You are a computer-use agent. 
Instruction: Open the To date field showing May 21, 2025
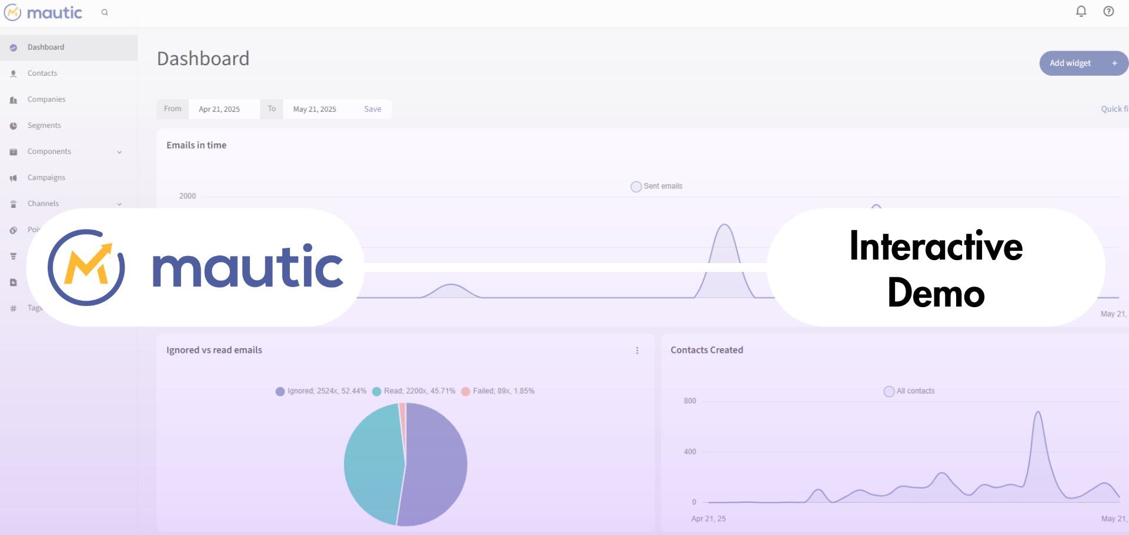(x=319, y=109)
